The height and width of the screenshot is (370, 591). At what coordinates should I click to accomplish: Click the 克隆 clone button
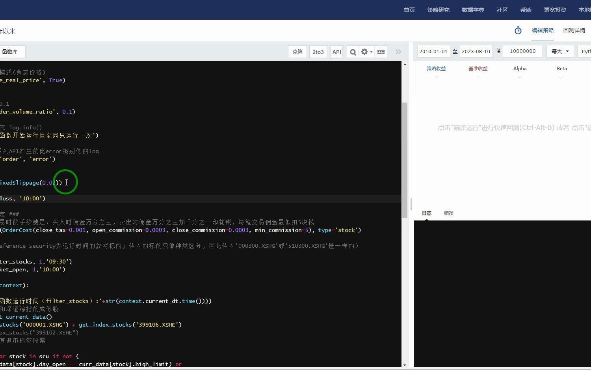[298, 52]
